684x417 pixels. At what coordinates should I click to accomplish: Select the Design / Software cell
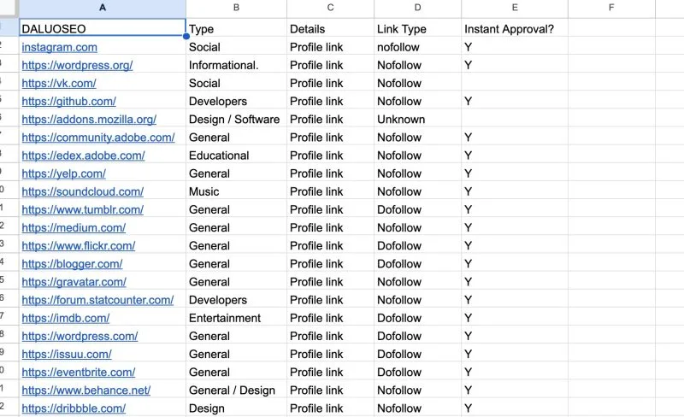pyautogui.click(x=237, y=119)
